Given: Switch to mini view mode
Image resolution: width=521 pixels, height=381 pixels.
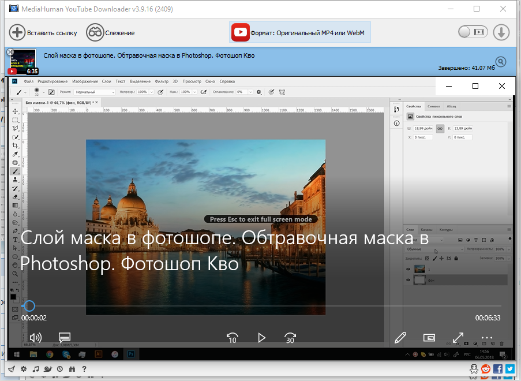Looking at the screenshot, I should (429, 338).
